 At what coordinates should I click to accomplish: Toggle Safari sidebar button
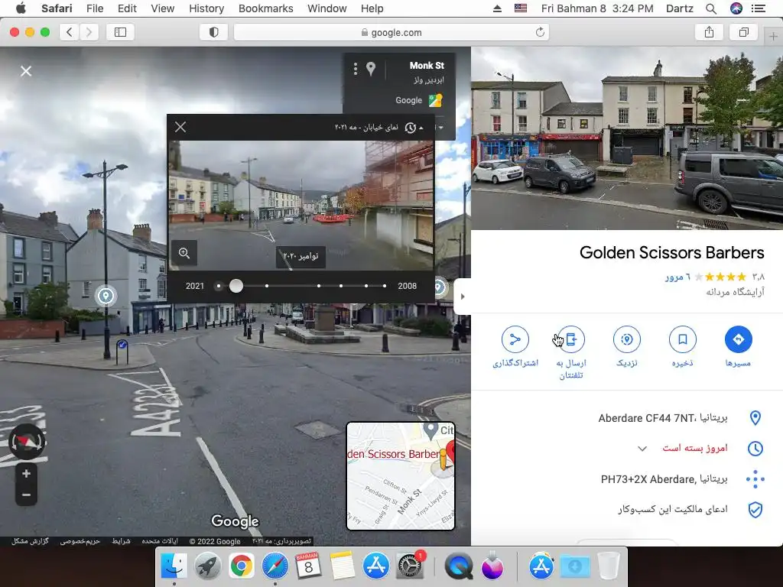click(120, 32)
